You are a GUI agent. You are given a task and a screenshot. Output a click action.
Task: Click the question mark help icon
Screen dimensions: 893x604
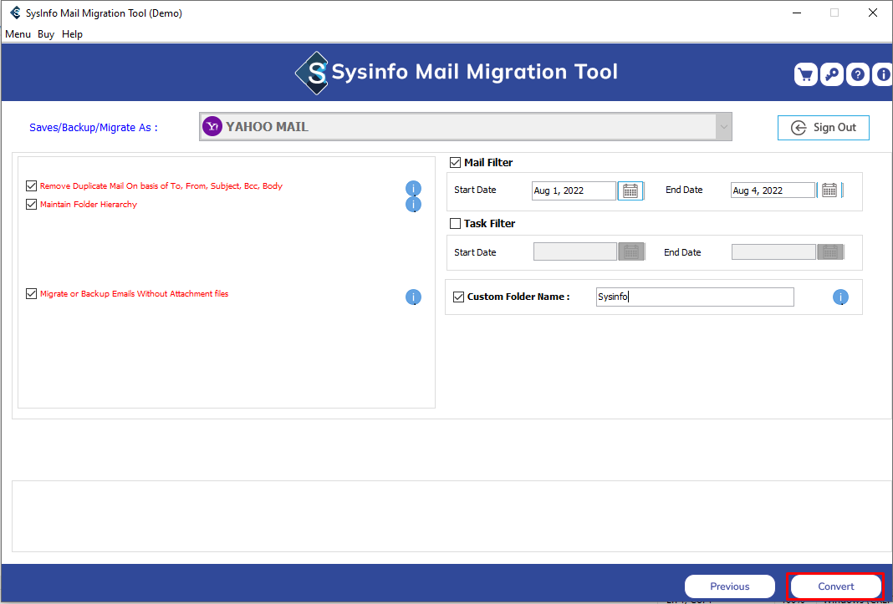857,74
